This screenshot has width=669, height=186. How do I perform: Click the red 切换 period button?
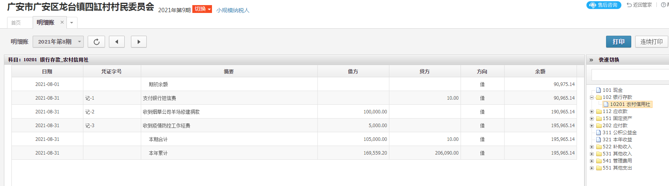202,9
